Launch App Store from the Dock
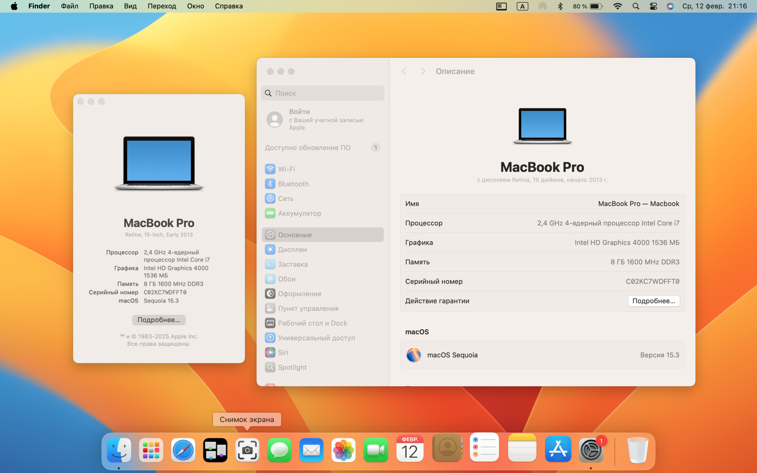Screen dimensions: 757x473 coord(558,449)
